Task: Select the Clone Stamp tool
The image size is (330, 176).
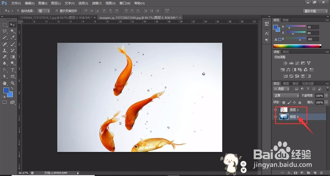Action: (5, 50)
